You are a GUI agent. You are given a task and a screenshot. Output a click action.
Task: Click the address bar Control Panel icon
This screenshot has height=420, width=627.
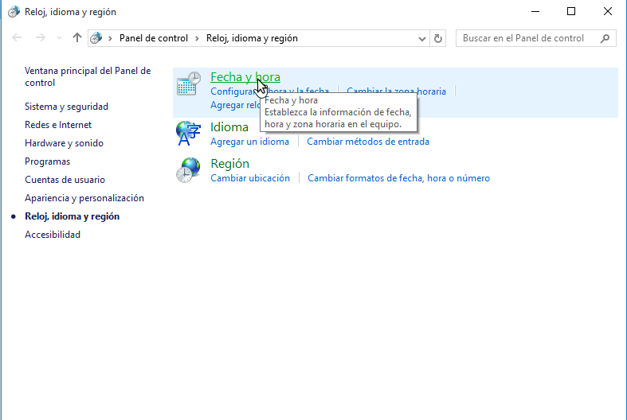[96, 38]
